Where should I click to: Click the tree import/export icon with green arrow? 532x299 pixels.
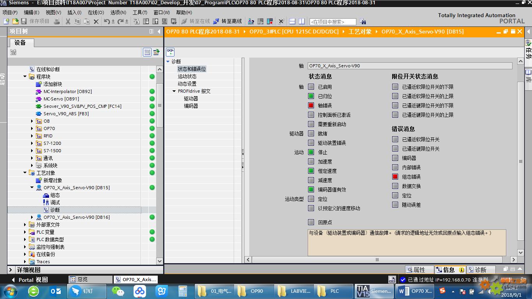[156, 52]
